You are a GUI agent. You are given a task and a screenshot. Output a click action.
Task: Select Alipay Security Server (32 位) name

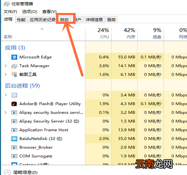point(49,121)
